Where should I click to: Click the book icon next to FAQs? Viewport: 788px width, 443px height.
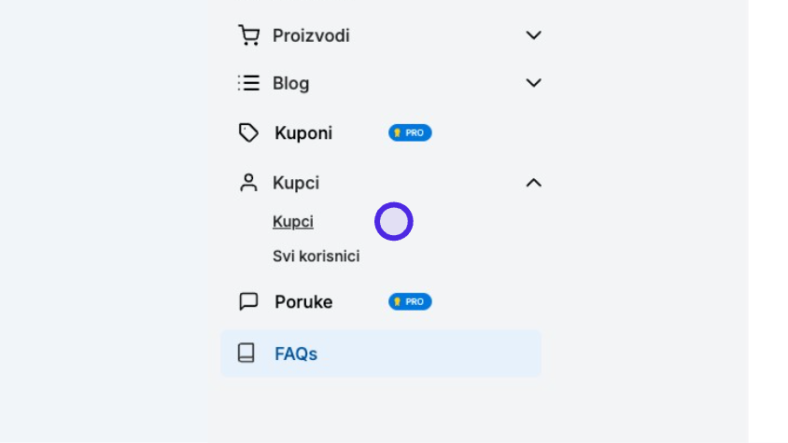pos(246,353)
